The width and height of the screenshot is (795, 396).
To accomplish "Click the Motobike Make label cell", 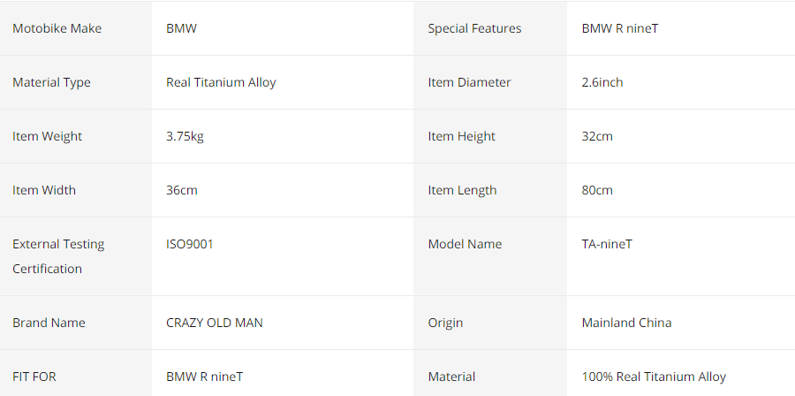I will tap(76, 28).
